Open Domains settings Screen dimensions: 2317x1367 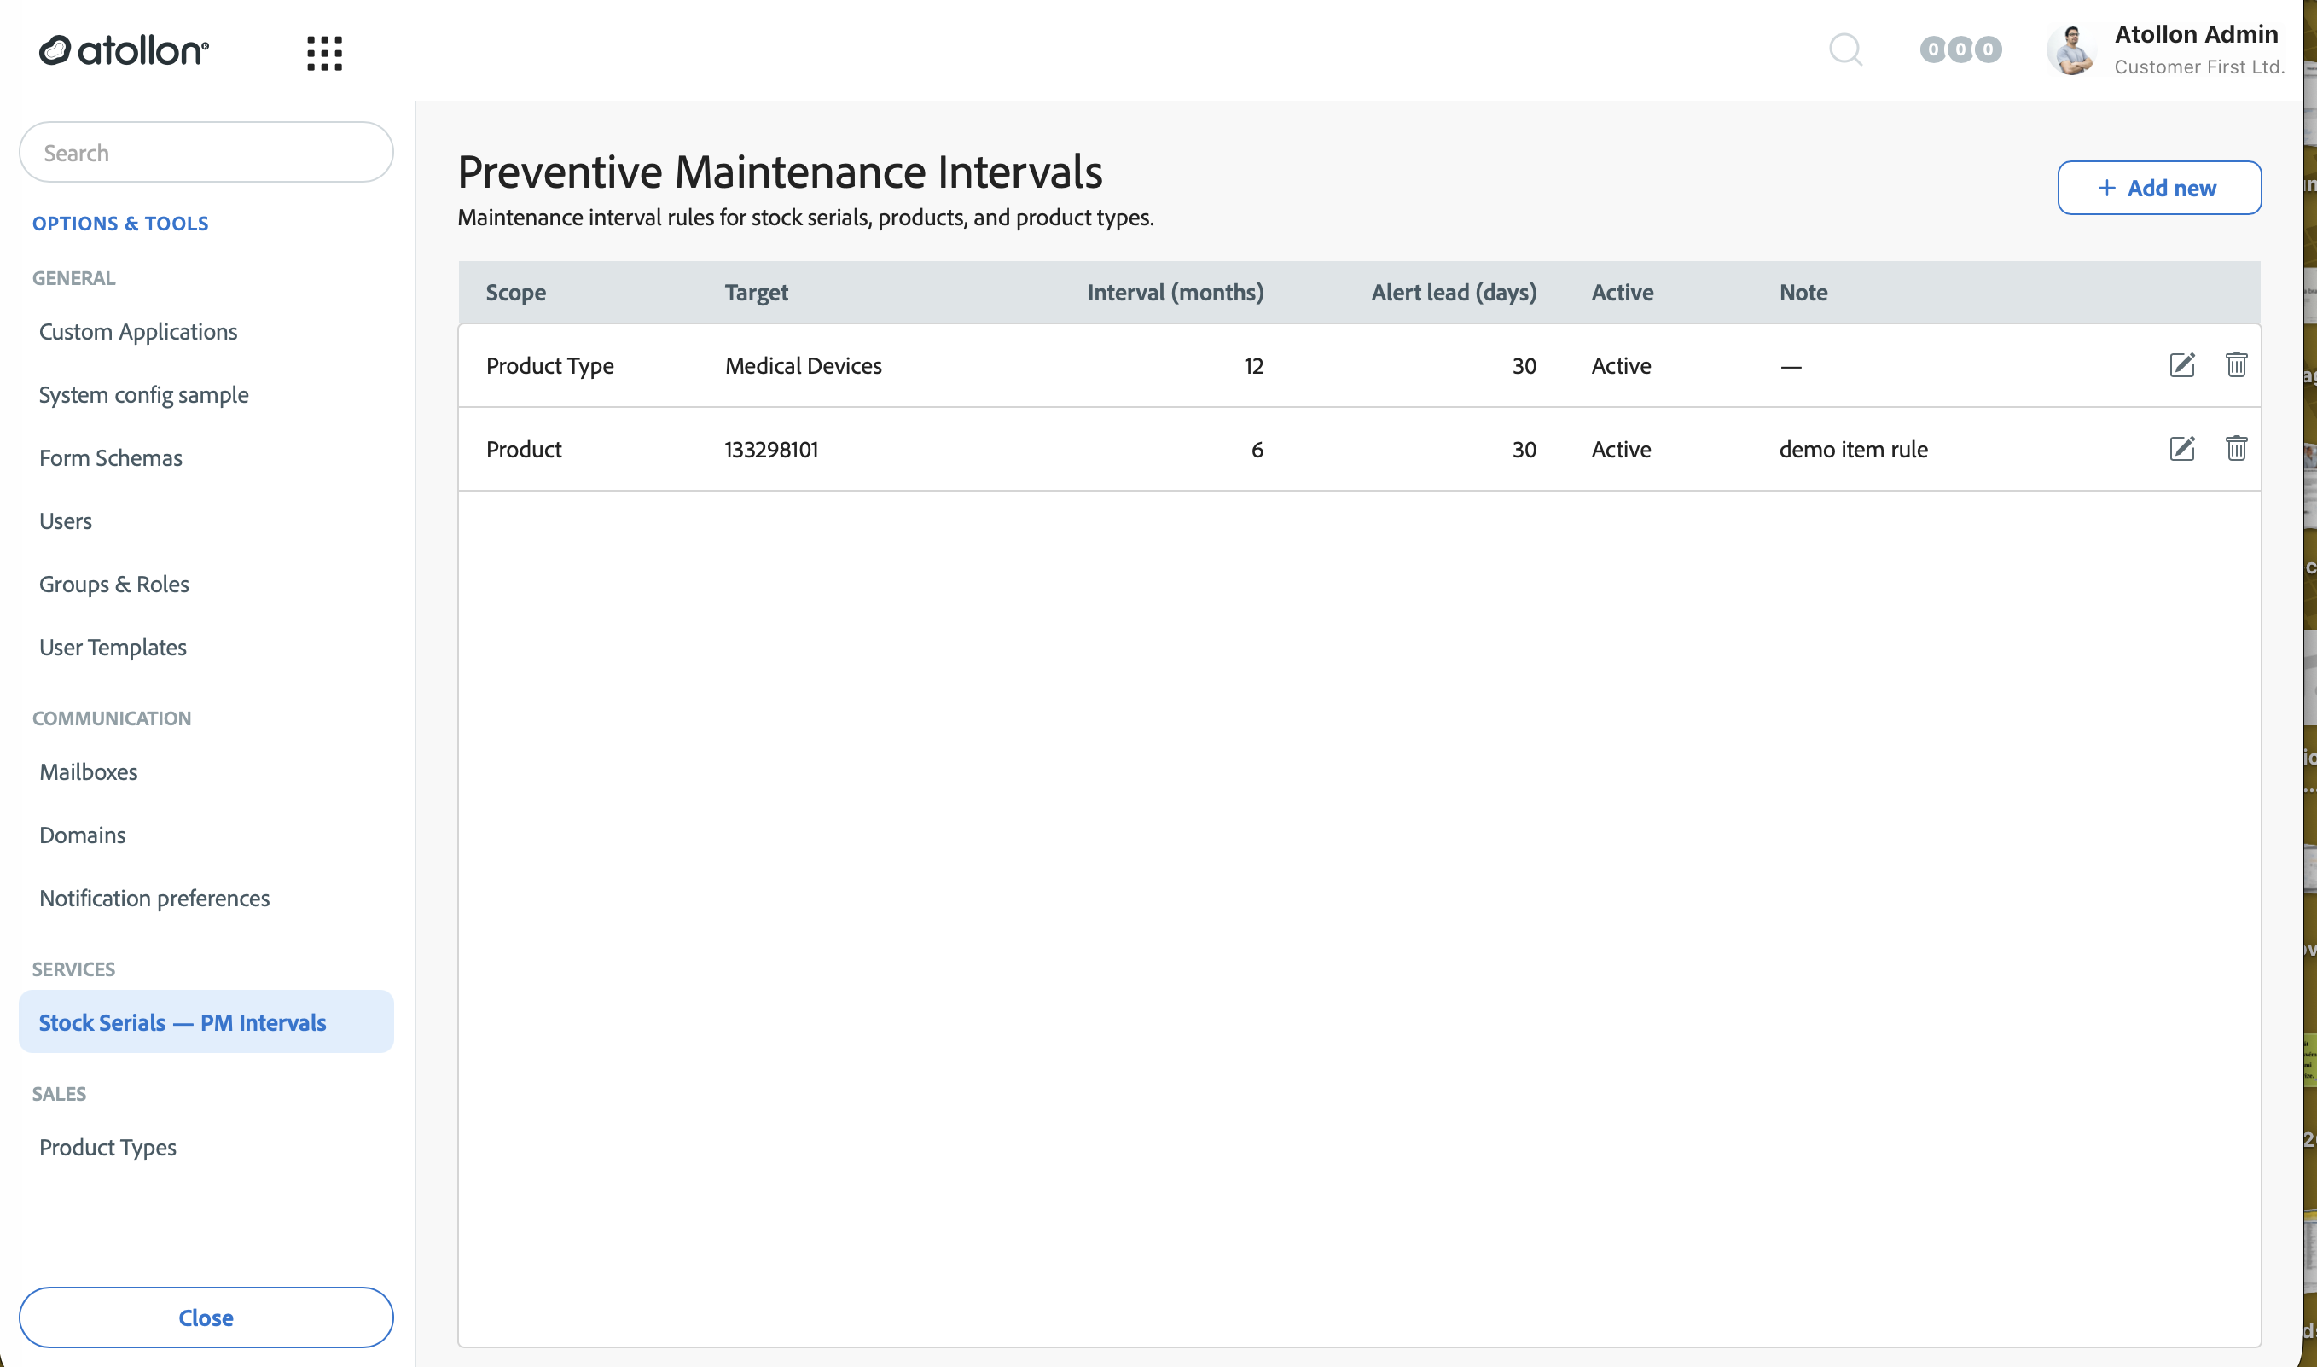(82, 835)
